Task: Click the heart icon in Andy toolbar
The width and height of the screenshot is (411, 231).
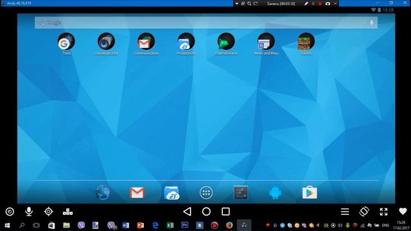Action: [403, 211]
